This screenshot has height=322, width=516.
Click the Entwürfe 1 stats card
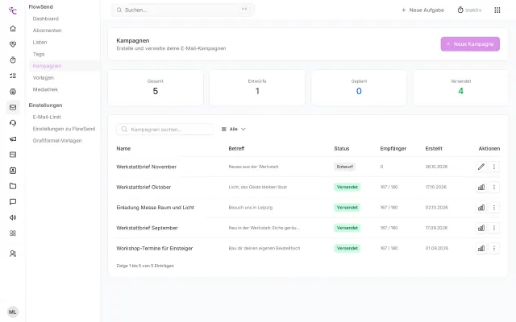click(x=257, y=88)
